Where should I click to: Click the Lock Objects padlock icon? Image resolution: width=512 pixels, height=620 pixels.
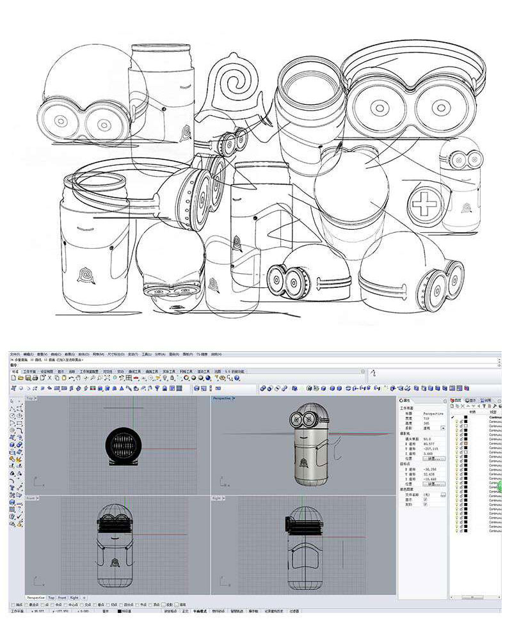172,378
